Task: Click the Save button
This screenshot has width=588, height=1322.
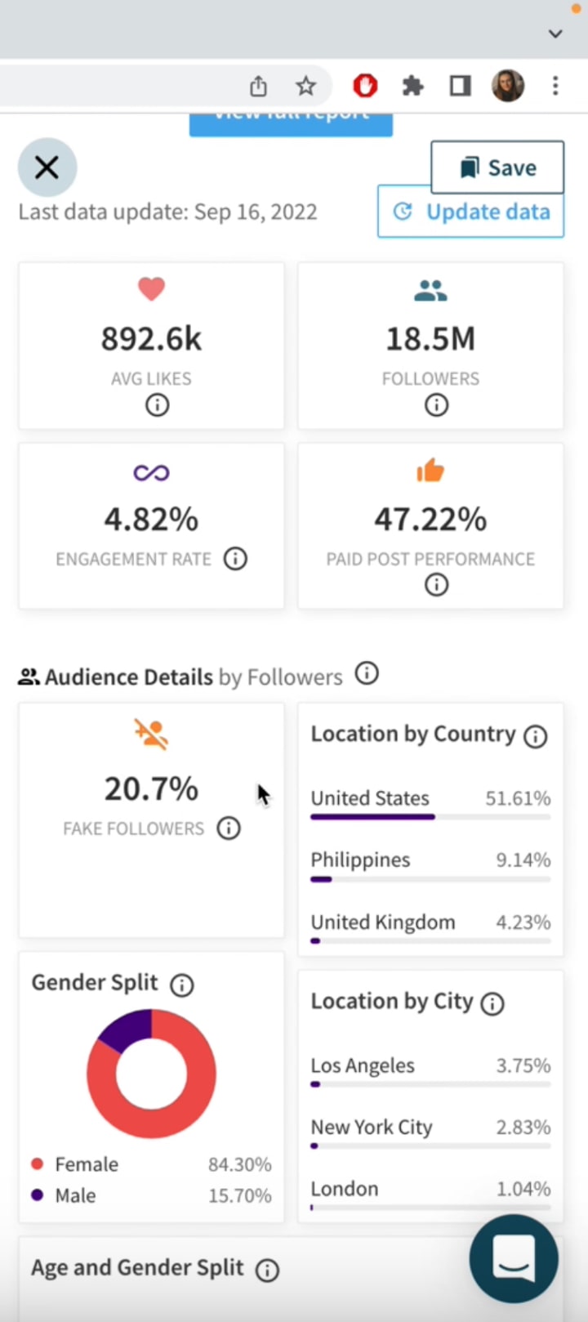Action: (497, 167)
